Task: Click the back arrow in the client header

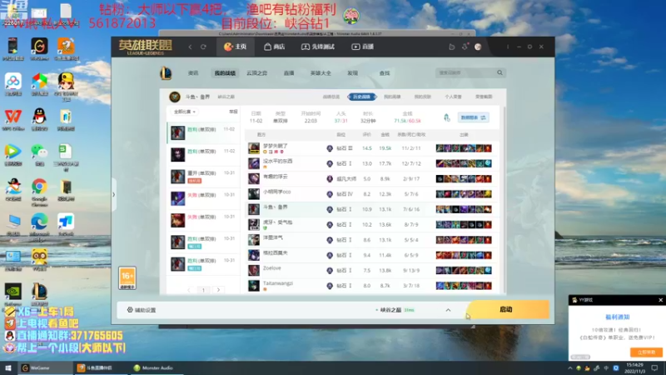Action: [190, 47]
